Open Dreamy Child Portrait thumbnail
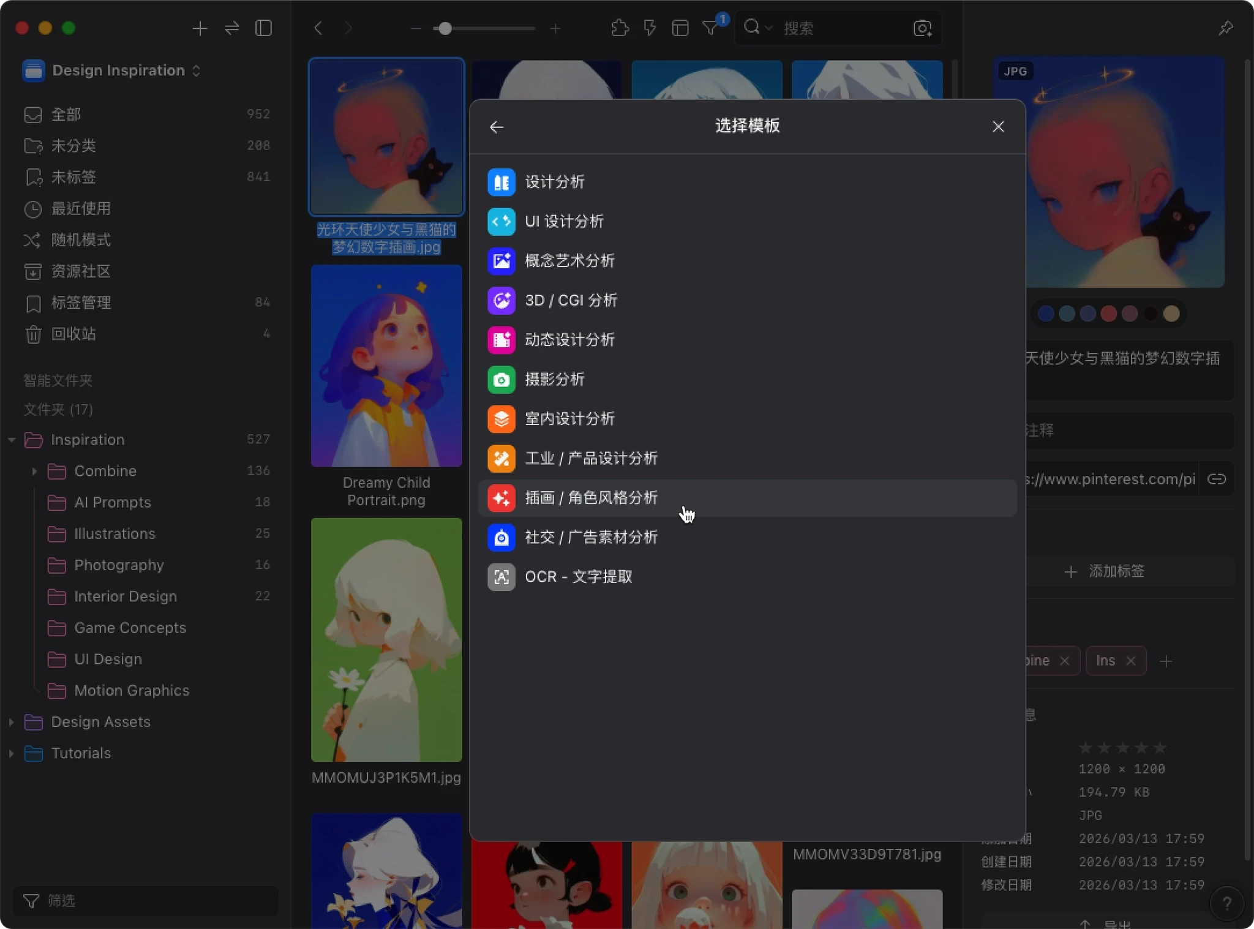The height and width of the screenshot is (929, 1254). [x=386, y=366]
